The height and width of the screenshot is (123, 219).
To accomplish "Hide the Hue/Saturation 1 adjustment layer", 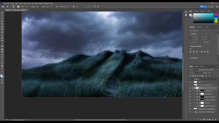I will 190,91.
